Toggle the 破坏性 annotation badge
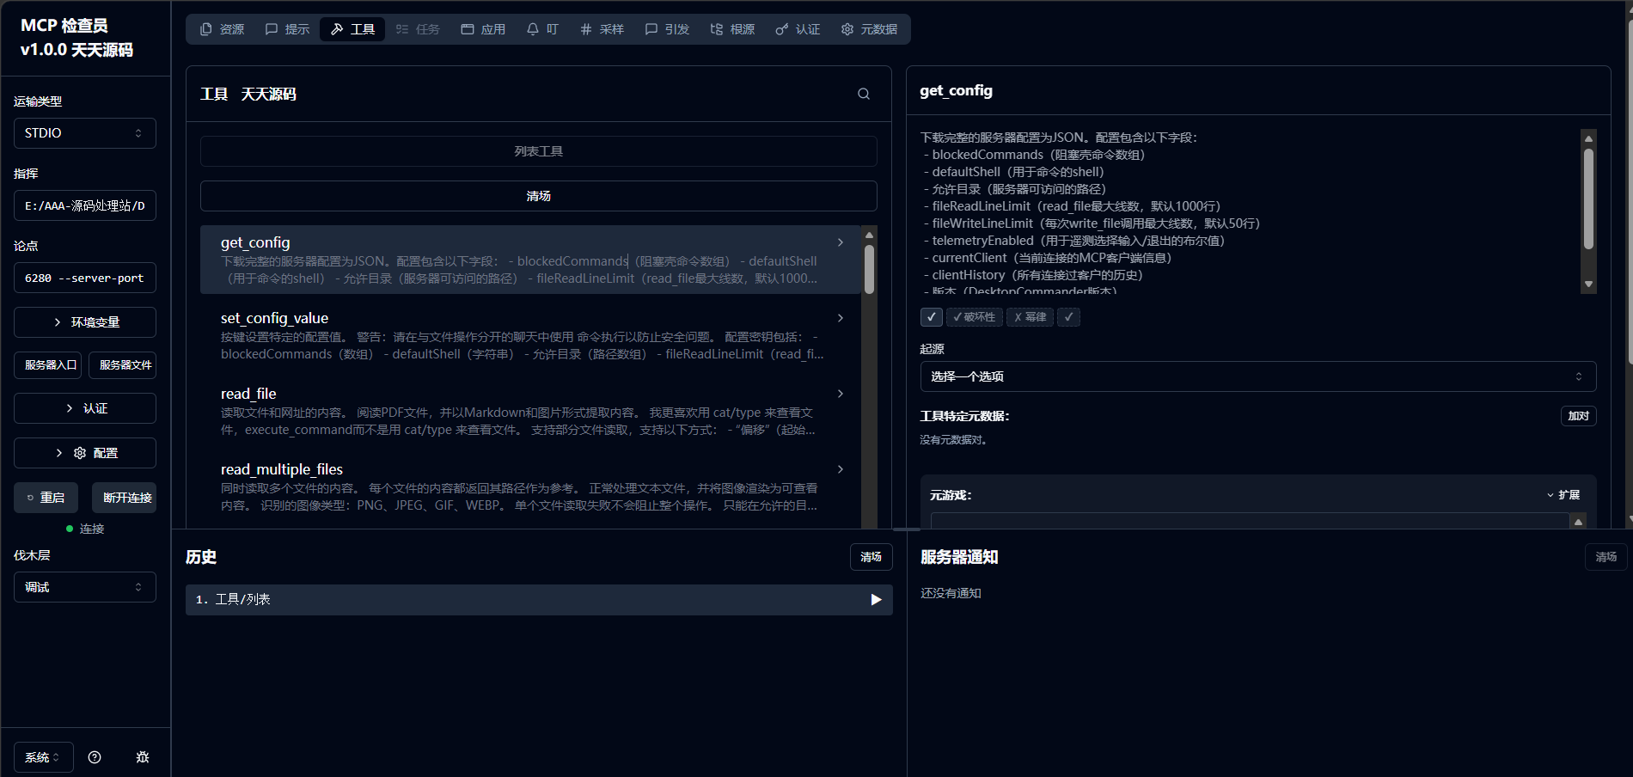 tap(974, 317)
